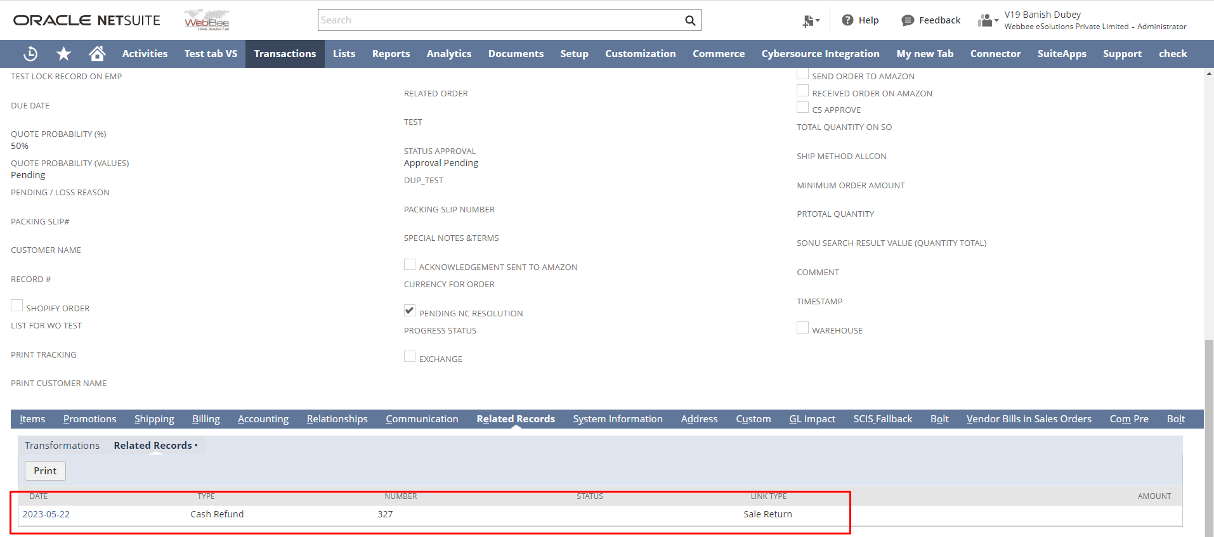
Task: Open the Reports menu
Action: tap(391, 54)
